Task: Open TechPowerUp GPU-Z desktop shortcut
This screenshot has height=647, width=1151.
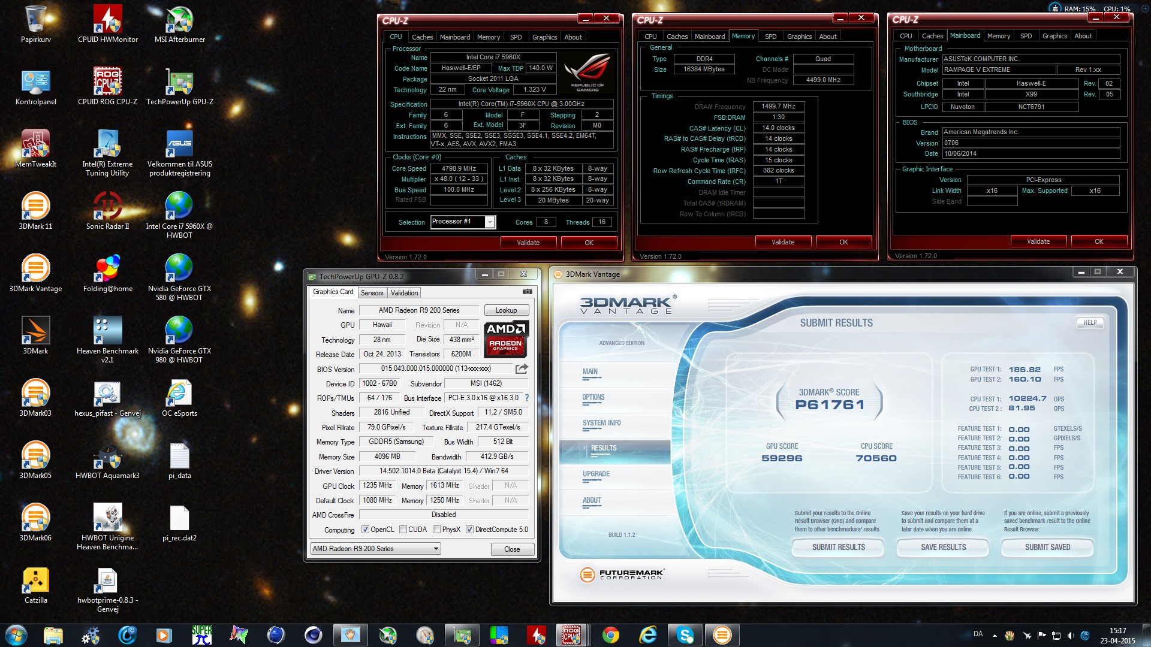Action: tap(180, 87)
